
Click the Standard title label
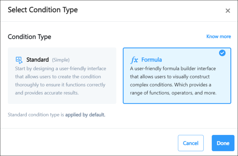tap(37, 60)
